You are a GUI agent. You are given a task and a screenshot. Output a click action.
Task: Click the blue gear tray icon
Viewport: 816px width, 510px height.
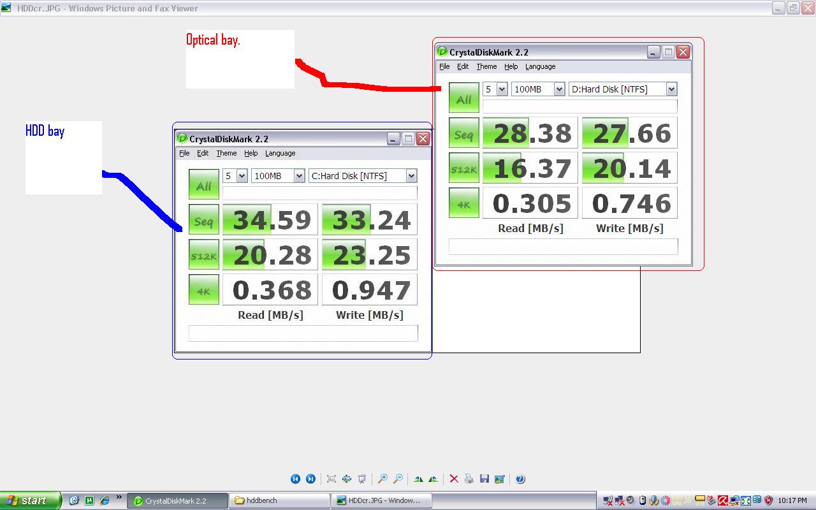click(666, 500)
